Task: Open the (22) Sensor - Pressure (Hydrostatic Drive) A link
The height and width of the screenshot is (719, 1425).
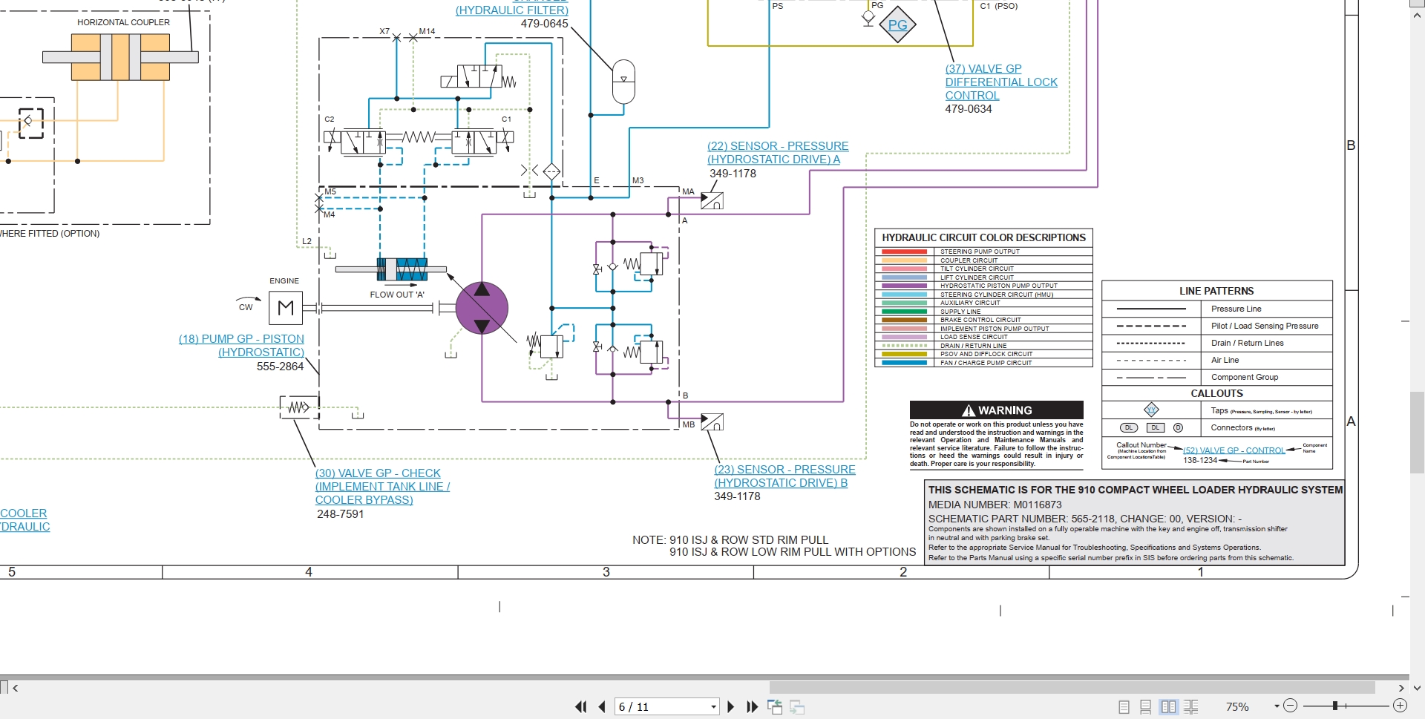Action: pos(778,152)
